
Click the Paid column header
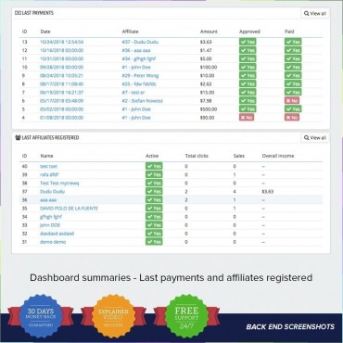pyautogui.click(x=289, y=32)
